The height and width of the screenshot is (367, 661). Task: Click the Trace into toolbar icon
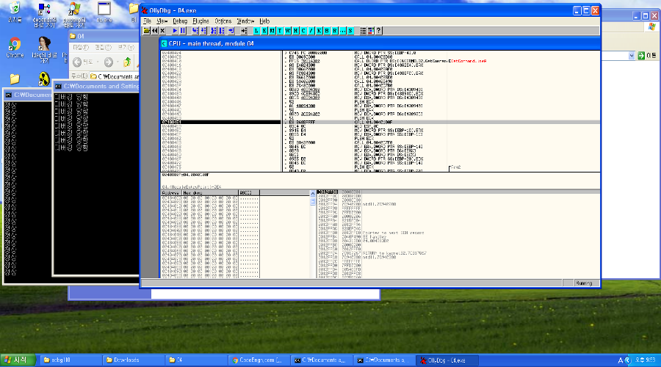coord(214,31)
